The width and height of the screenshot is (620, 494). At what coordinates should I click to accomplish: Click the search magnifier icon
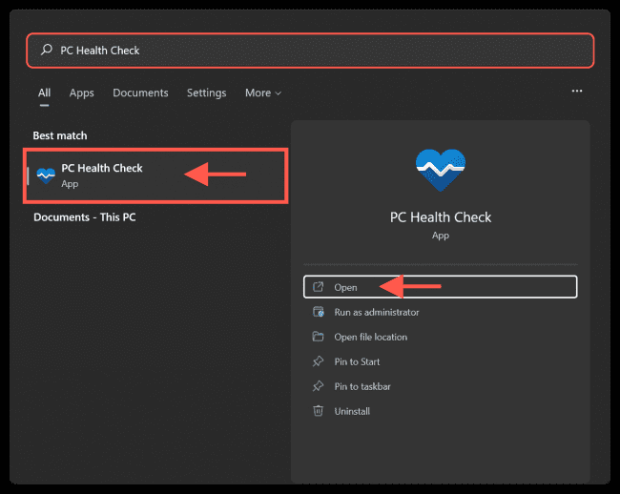click(x=47, y=50)
